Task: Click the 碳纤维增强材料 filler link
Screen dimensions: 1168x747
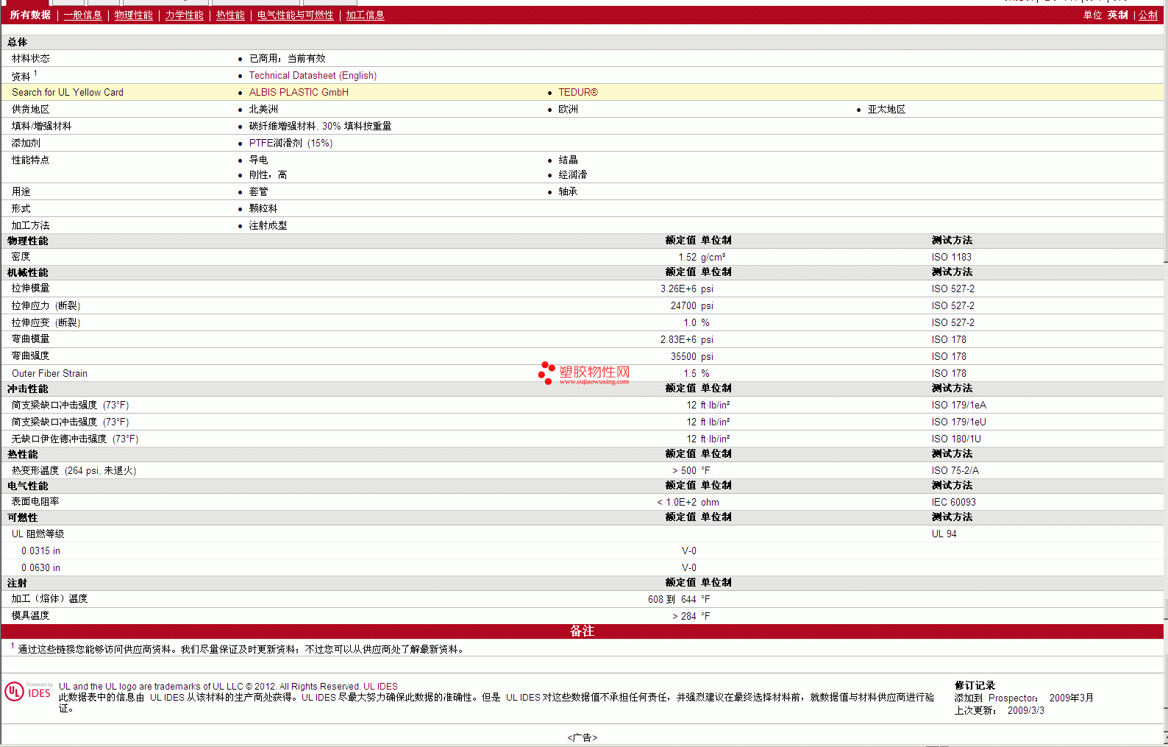Action: 282,126
